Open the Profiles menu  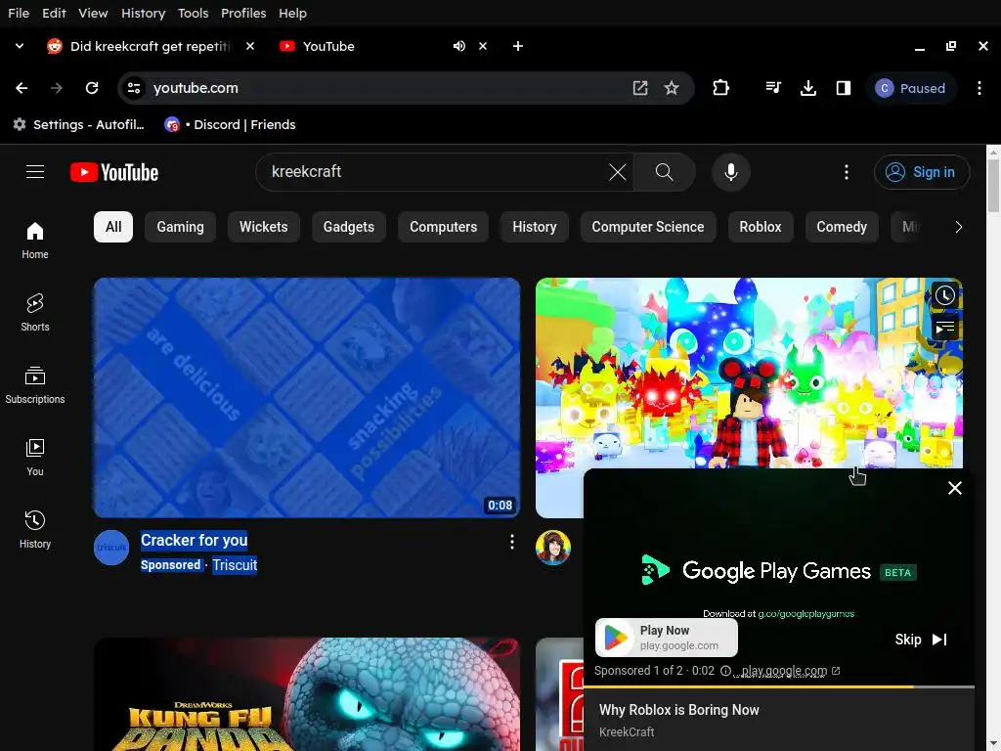click(243, 13)
